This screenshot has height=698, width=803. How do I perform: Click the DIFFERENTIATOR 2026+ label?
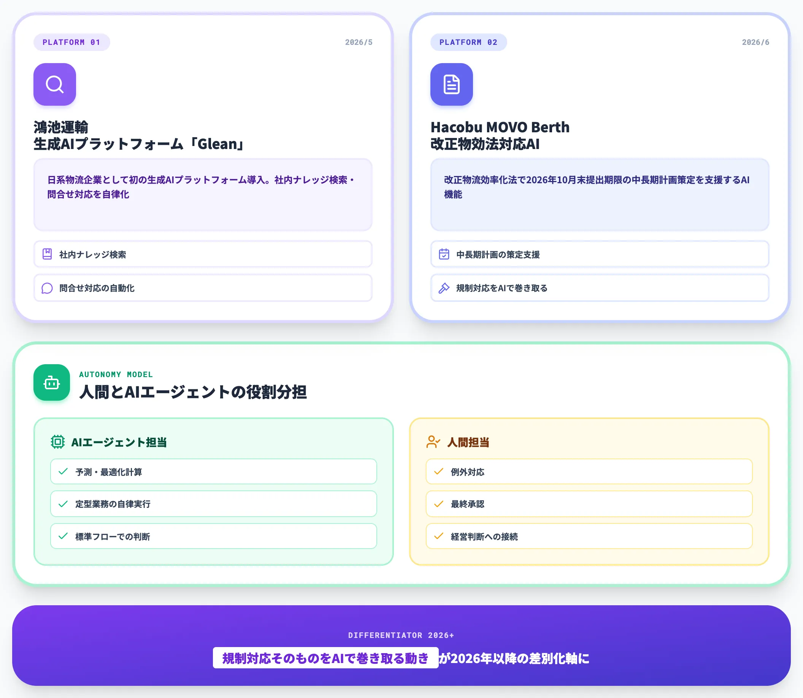pos(401,635)
